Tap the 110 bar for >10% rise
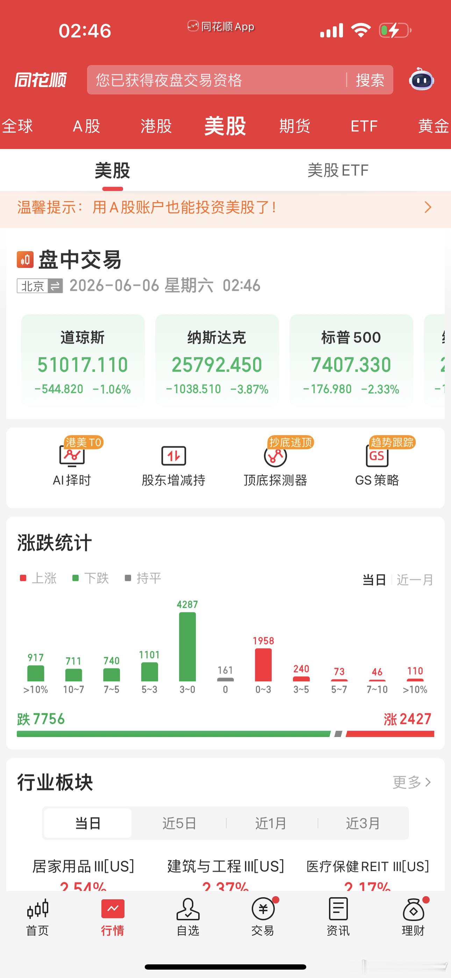This screenshot has height=978, width=451. pos(415,680)
